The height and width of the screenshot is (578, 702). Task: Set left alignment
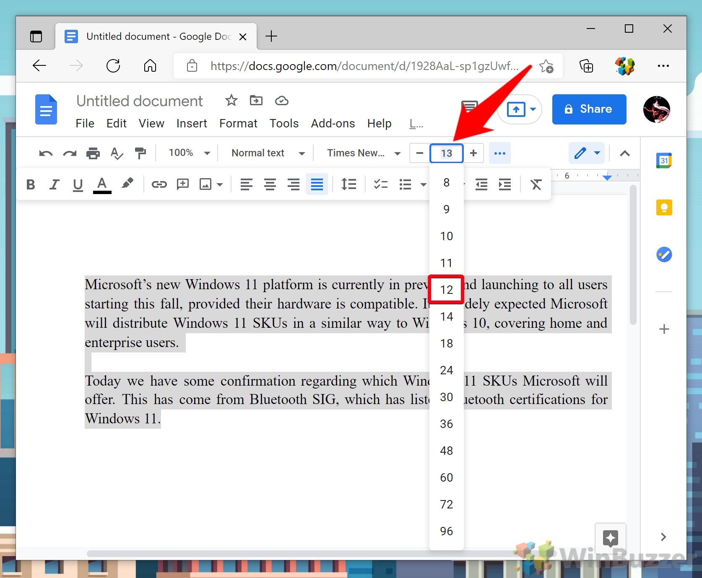pos(247,184)
